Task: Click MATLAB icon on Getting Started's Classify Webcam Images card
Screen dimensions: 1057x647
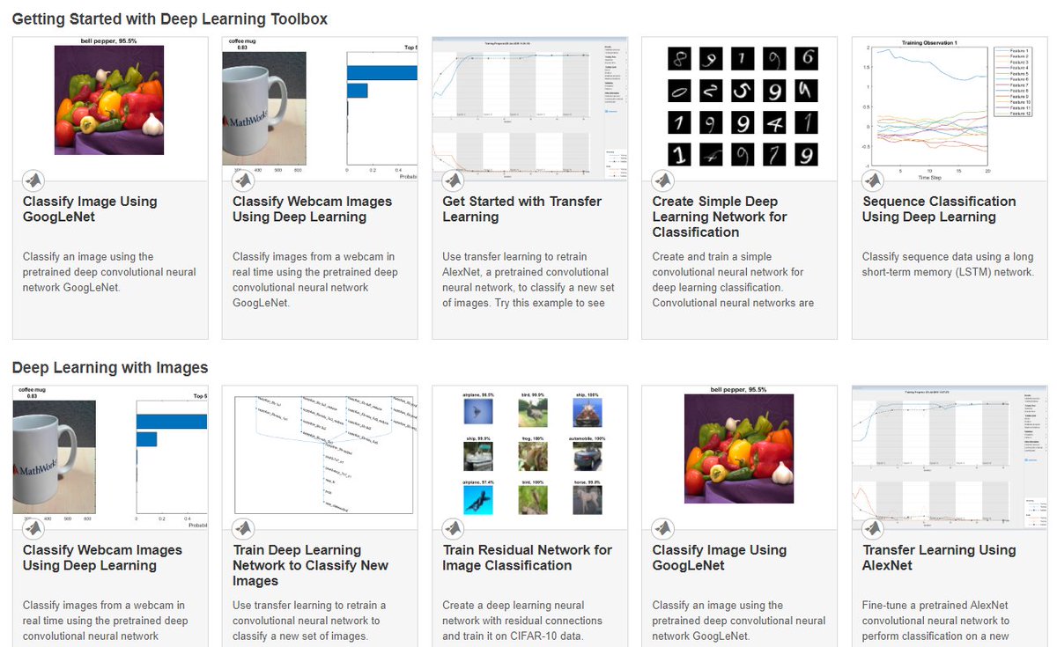Action: click(243, 180)
